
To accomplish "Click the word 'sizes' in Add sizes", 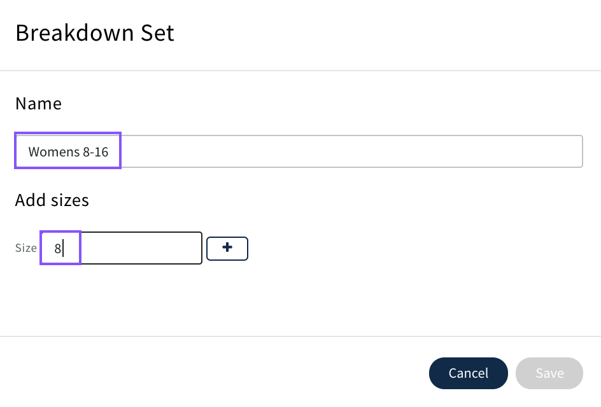I will click(69, 200).
